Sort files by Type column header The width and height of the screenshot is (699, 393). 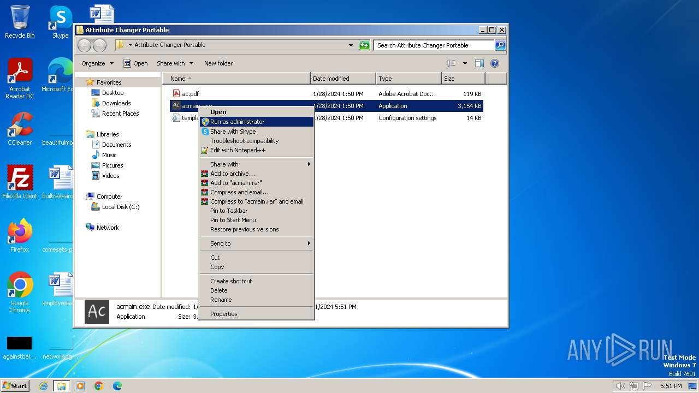(408, 79)
